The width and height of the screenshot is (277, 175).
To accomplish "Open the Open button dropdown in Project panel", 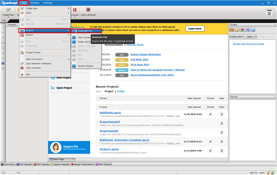I will point(255,36).
